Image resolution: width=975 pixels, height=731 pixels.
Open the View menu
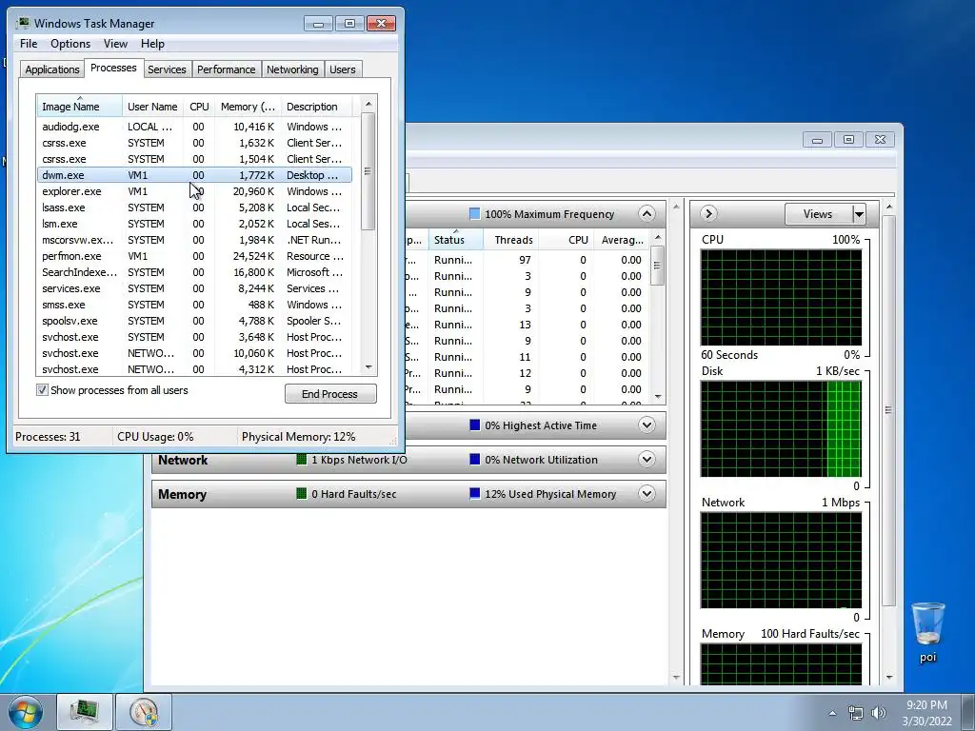tap(115, 44)
